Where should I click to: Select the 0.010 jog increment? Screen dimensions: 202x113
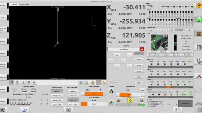click(139, 77)
